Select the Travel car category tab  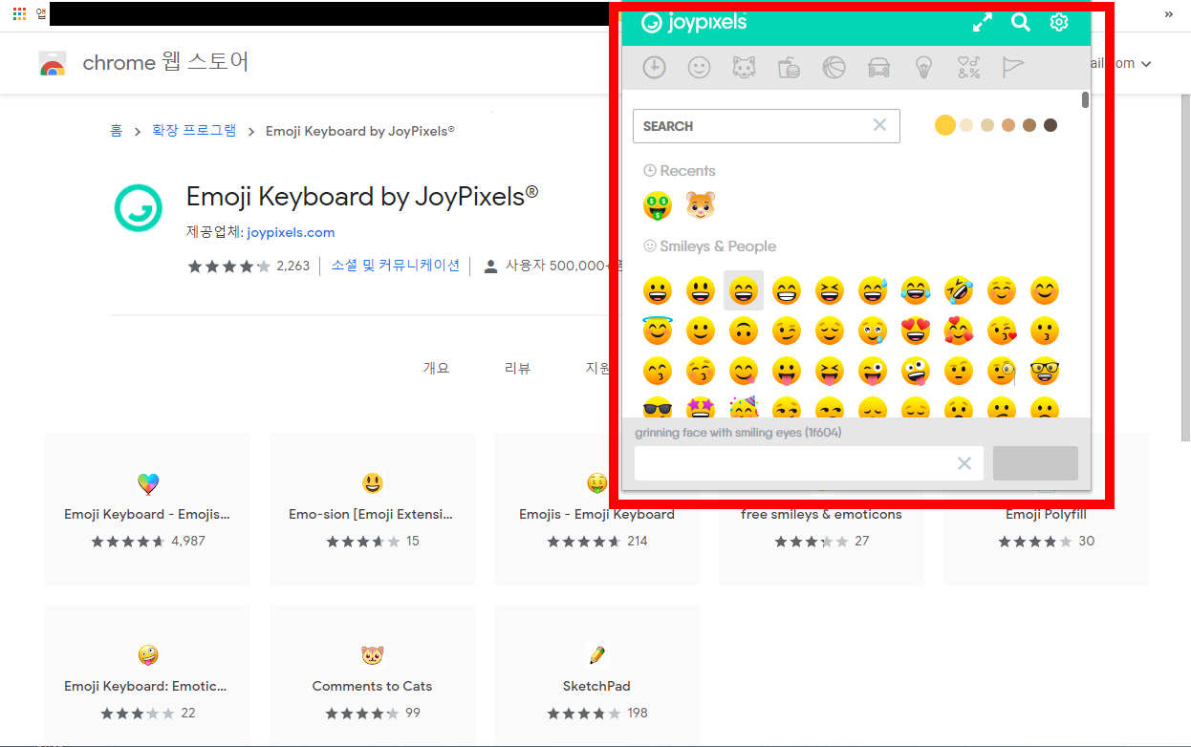878,68
